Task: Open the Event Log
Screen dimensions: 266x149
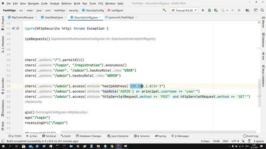Action: tap(251, 136)
